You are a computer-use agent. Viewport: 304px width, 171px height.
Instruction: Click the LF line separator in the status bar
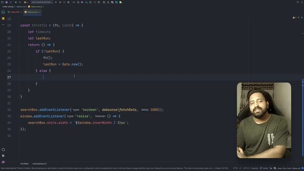240,168
